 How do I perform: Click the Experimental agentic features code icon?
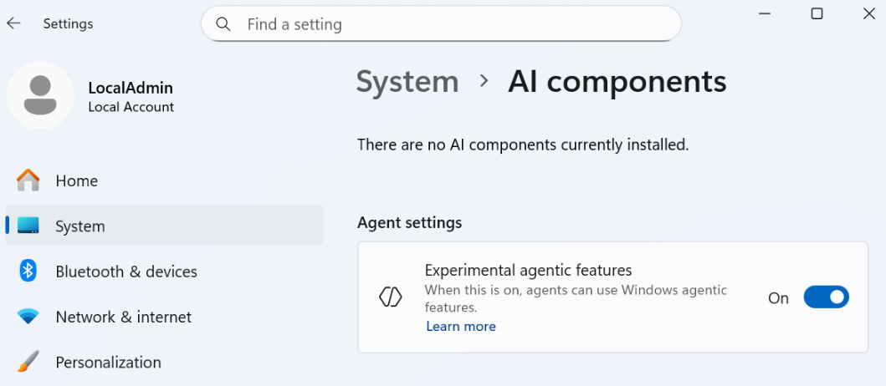click(391, 297)
